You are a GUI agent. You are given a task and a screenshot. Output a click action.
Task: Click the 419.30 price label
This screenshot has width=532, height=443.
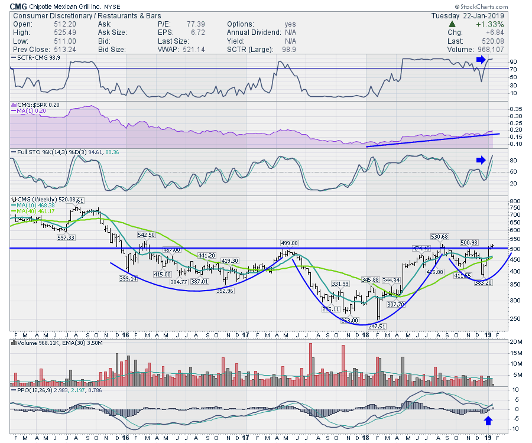click(x=230, y=261)
